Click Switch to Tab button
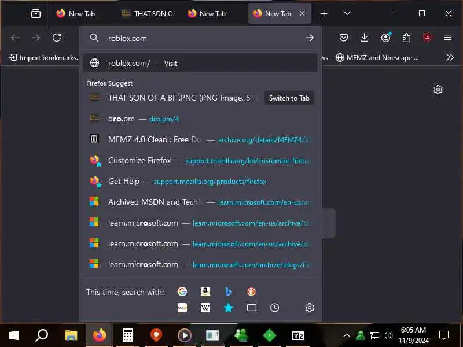The height and width of the screenshot is (347, 463). (289, 98)
